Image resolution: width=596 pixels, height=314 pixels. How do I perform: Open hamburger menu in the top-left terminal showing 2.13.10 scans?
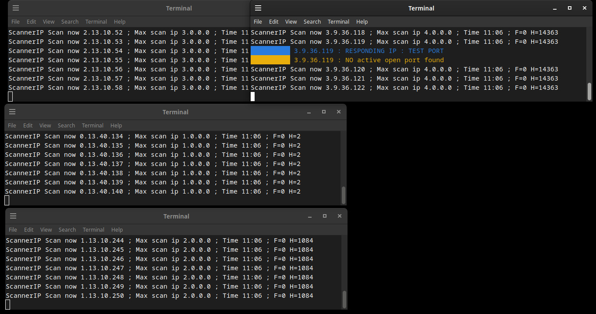(x=16, y=8)
